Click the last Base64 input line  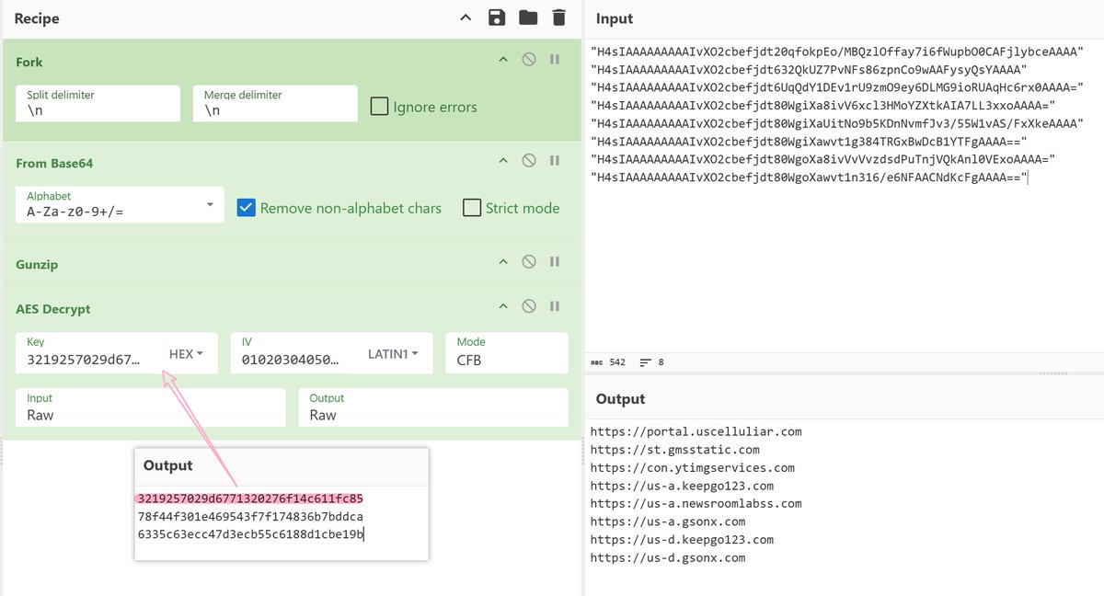[x=809, y=177]
